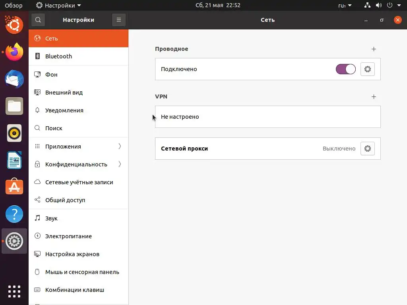
Task: Click the Выключено proxy status
Action: click(339, 149)
